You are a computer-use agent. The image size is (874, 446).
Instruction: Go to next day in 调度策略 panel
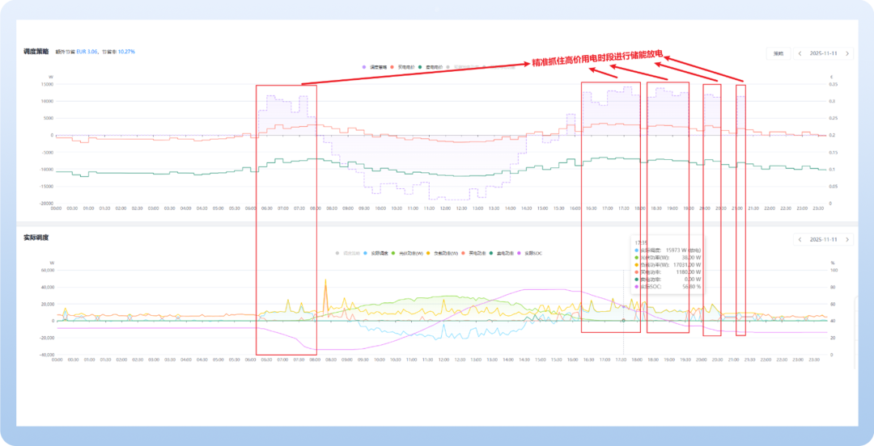tap(847, 53)
